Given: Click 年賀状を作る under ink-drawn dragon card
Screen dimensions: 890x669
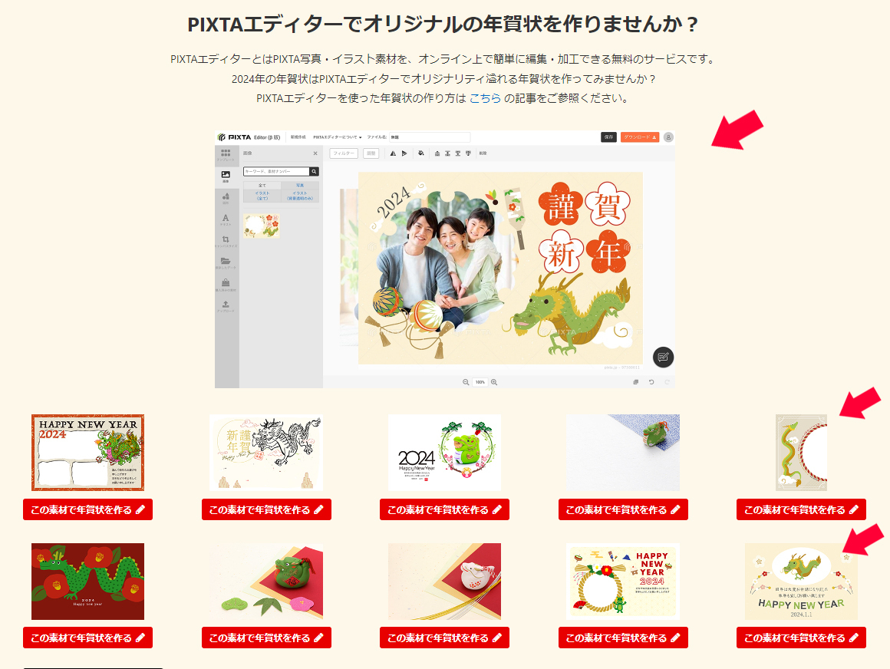Looking at the screenshot, I should coord(266,509).
